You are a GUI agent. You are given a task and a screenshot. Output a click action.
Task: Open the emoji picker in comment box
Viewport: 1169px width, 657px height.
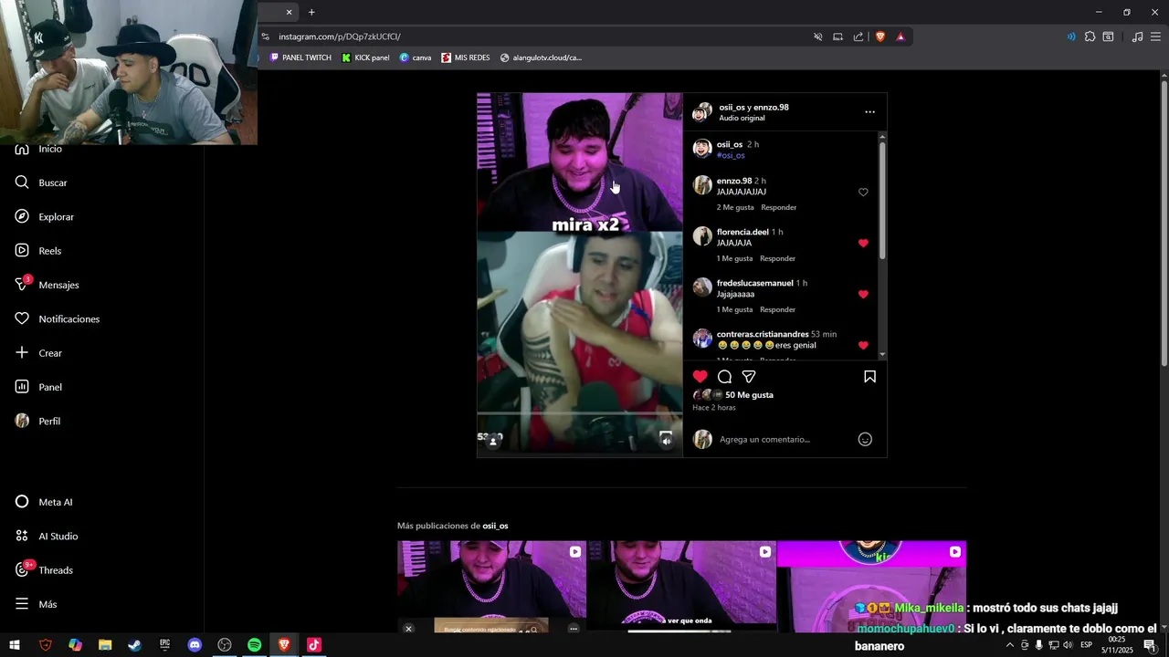[x=865, y=440]
